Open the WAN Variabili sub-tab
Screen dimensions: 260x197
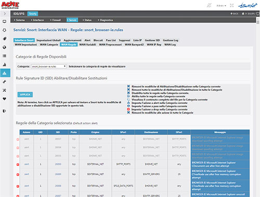pos(87,45)
